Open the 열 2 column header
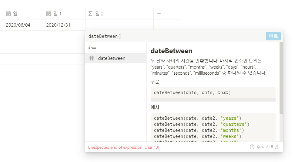295x162 pixels. click(119, 14)
